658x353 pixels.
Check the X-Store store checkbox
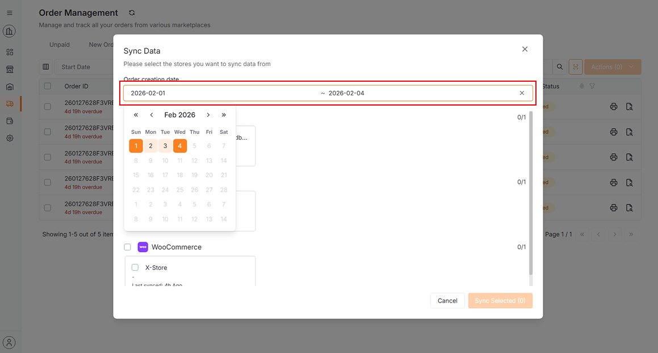[135, 267]
